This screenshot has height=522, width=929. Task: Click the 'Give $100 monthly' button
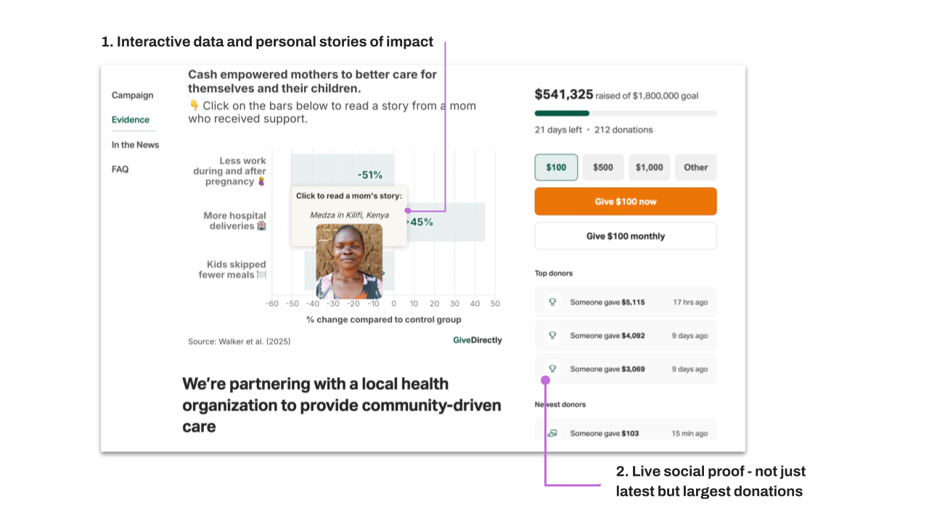pos(625,236)
